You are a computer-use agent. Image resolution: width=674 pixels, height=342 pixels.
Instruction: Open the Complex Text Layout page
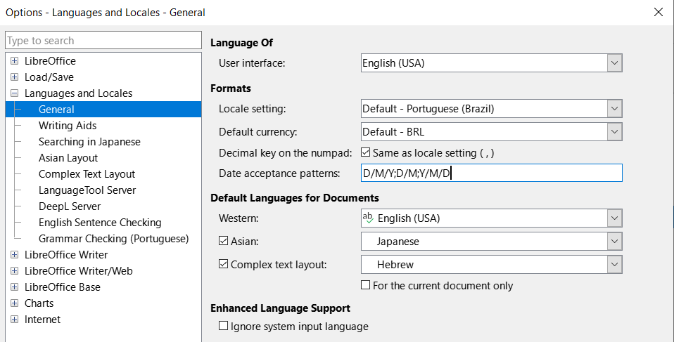click(x=87, y=174)
